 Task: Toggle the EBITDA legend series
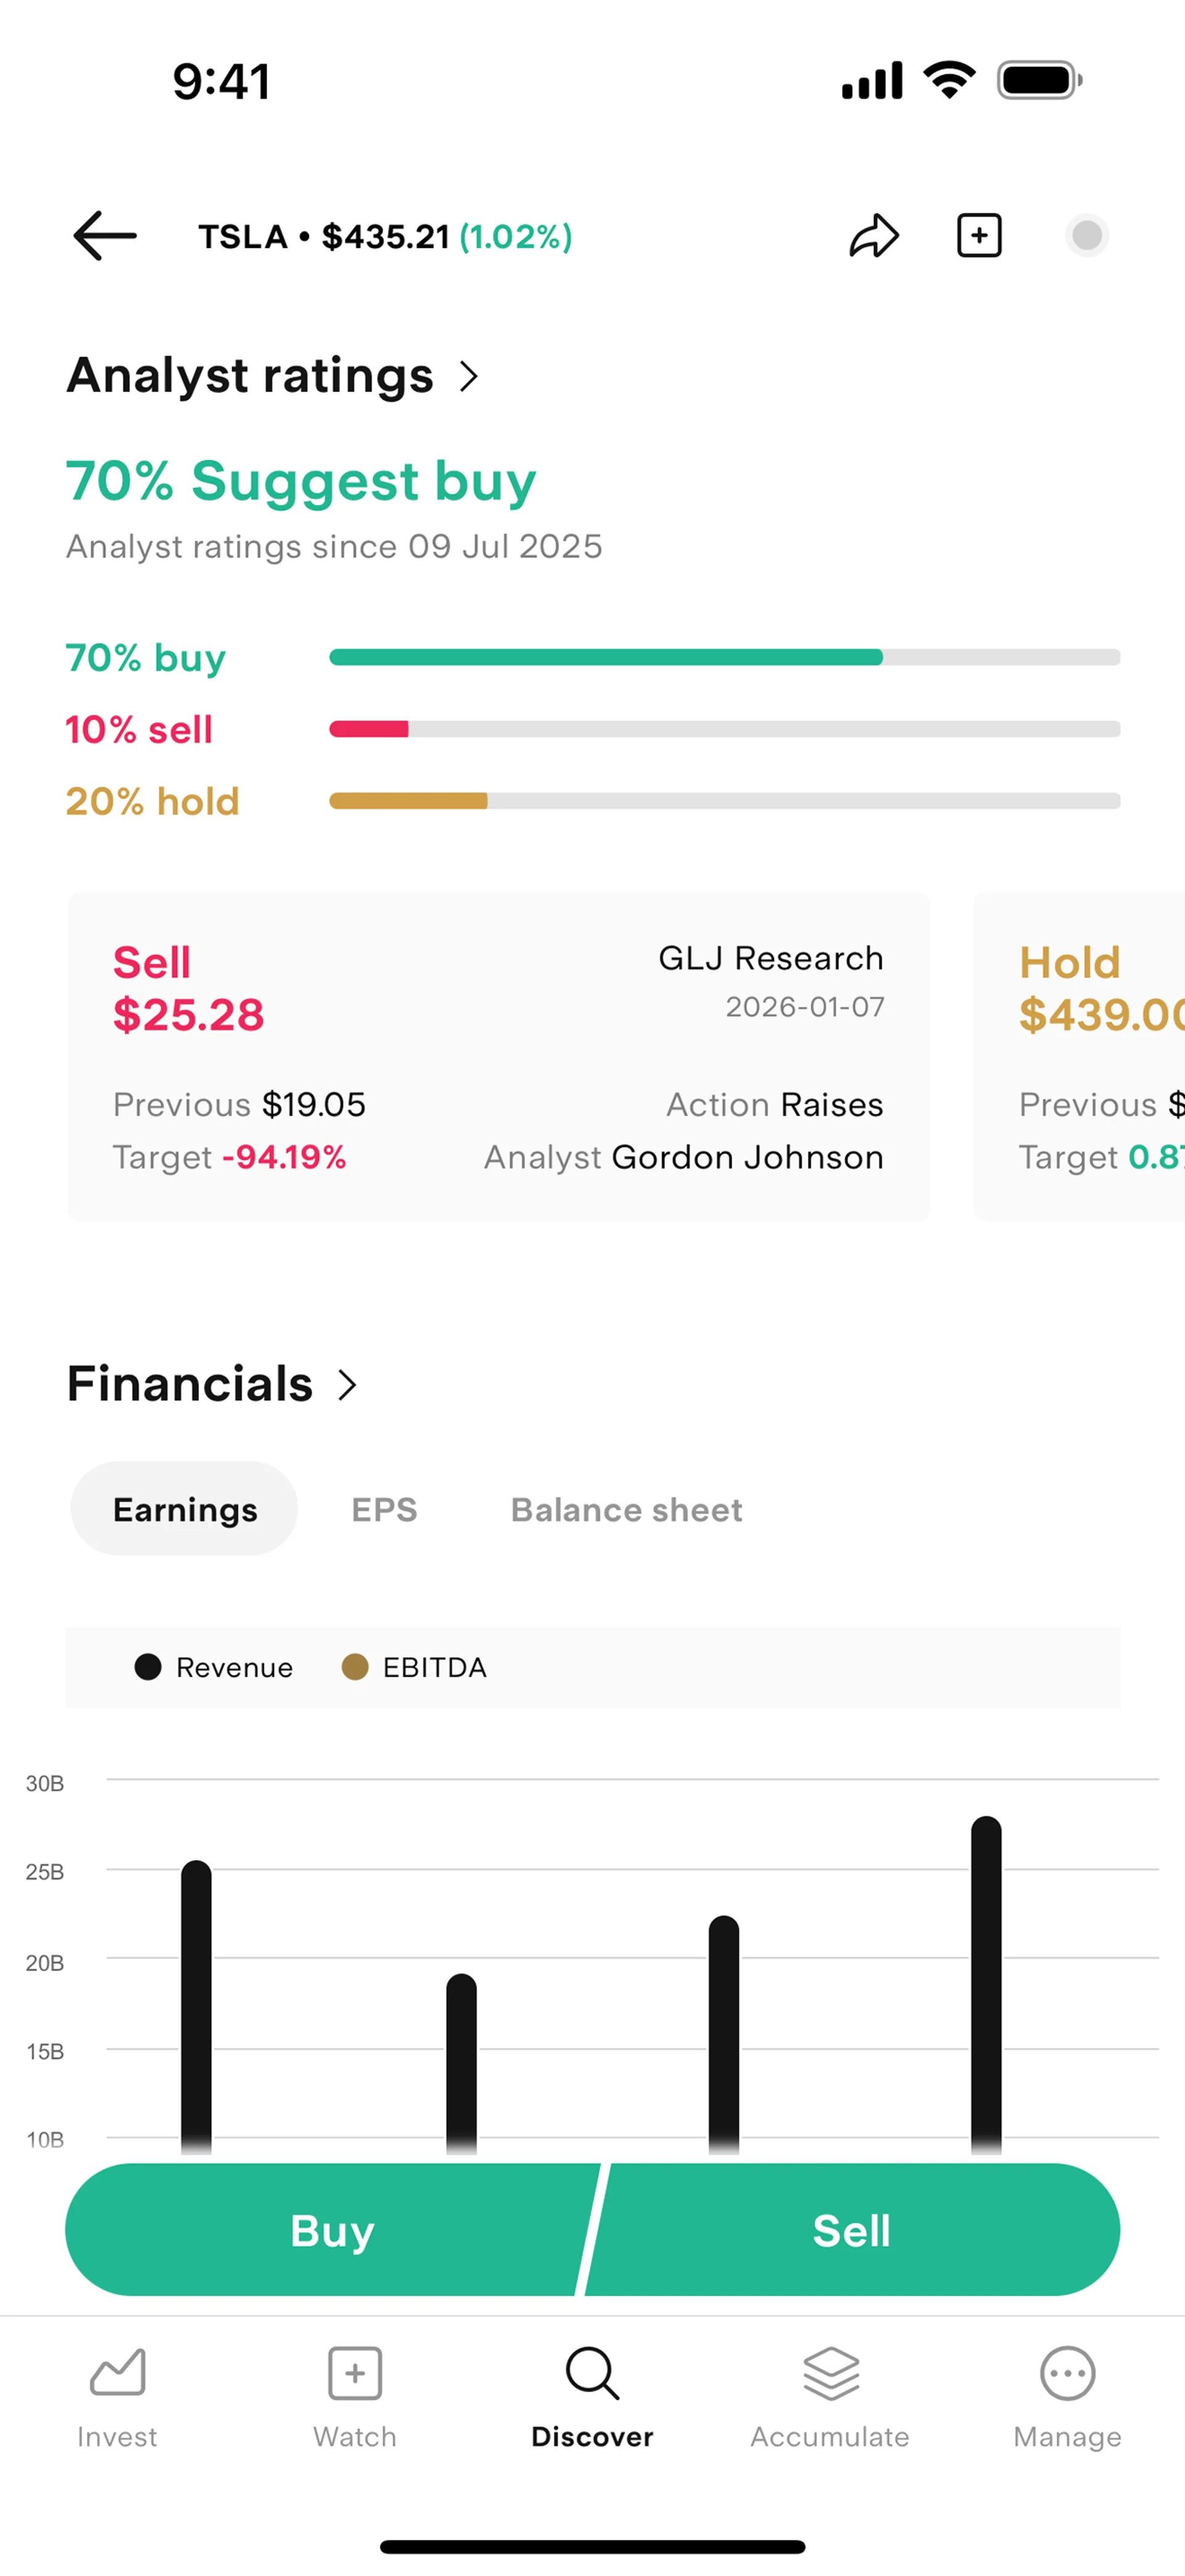pos(415,1667)
